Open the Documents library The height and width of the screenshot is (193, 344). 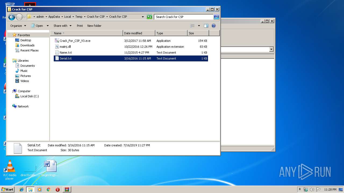[27, 66]
